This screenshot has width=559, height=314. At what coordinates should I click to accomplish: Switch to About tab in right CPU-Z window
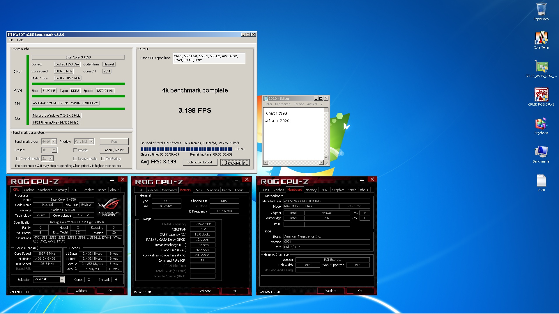[x=364, y=190]
